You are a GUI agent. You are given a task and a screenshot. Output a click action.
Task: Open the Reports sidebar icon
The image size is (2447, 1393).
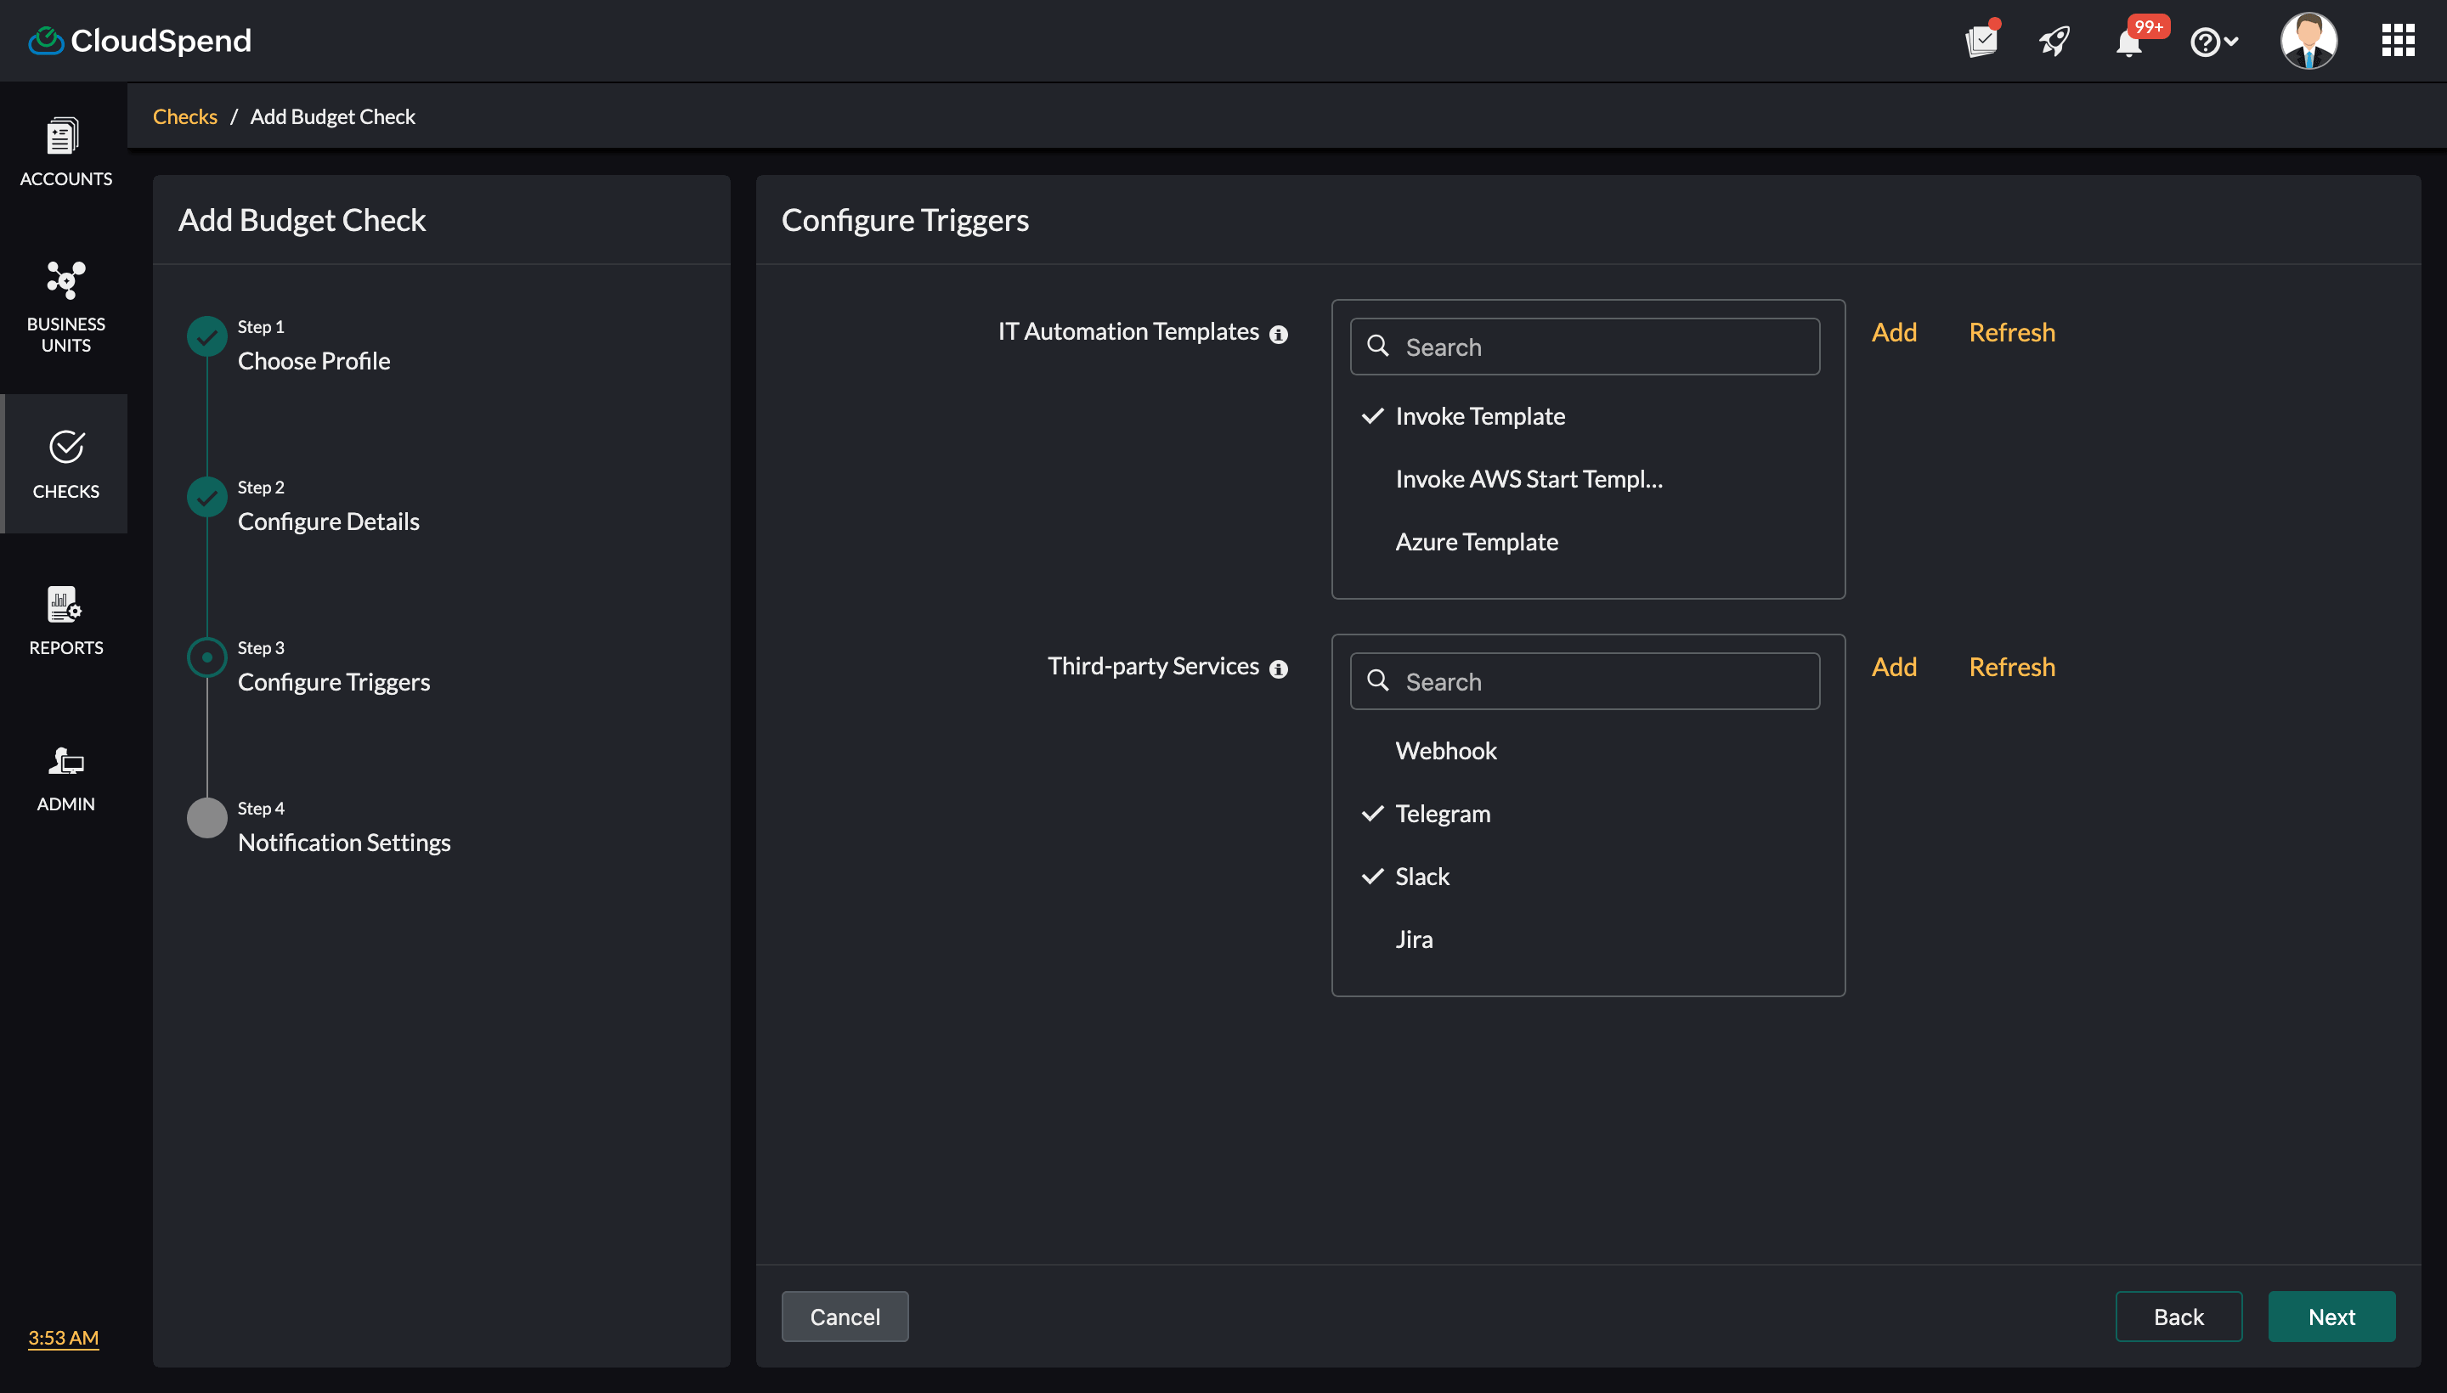[x=65, y=620]
